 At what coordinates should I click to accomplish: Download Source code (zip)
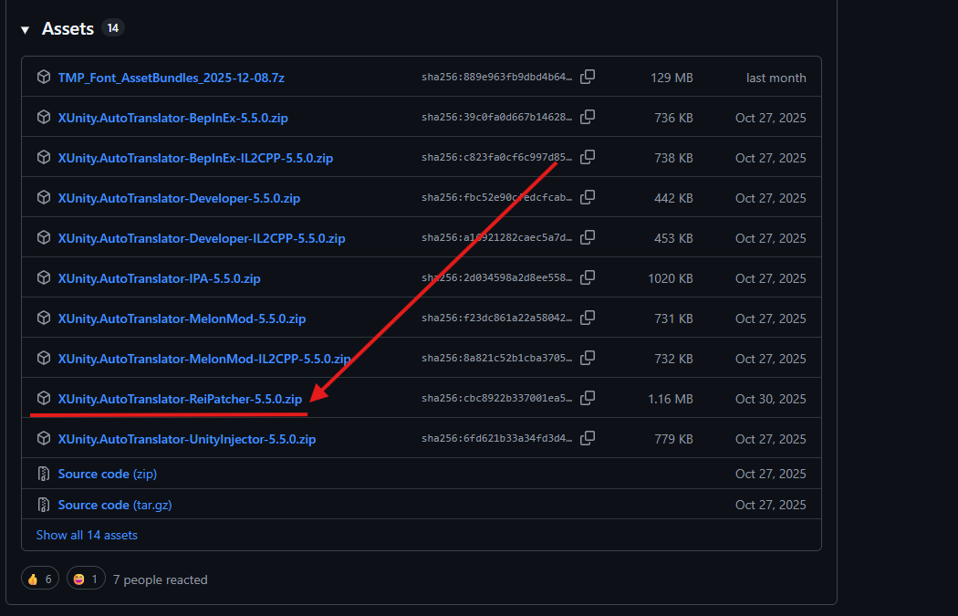pyautogui.click(x=108, y=474)
